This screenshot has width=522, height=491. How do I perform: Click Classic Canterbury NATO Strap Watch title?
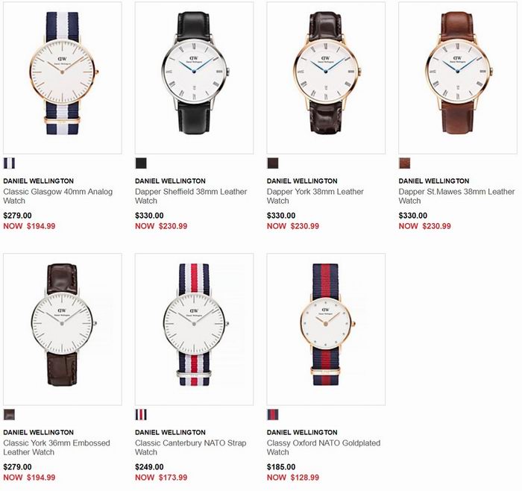tap(190, 448)
